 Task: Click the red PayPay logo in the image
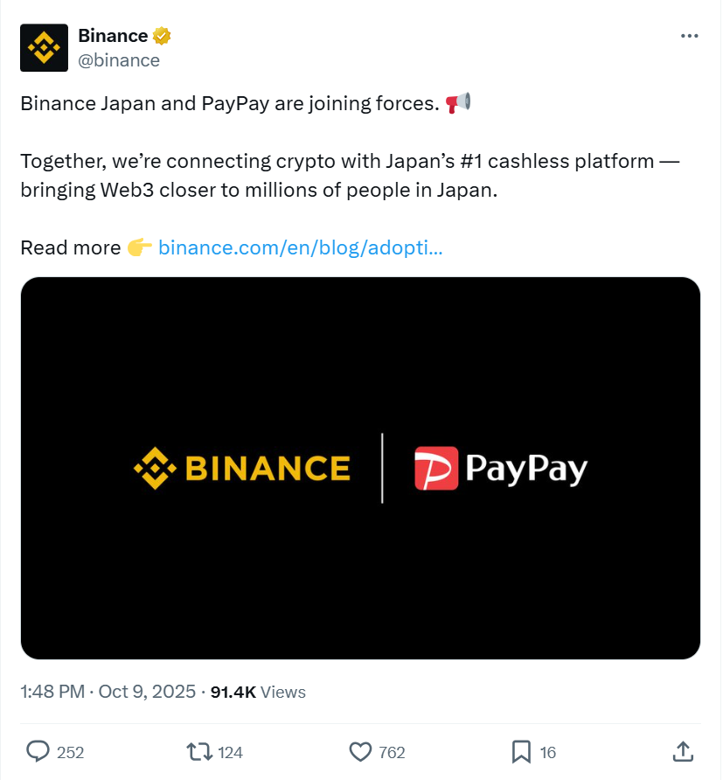coord(435,468)
